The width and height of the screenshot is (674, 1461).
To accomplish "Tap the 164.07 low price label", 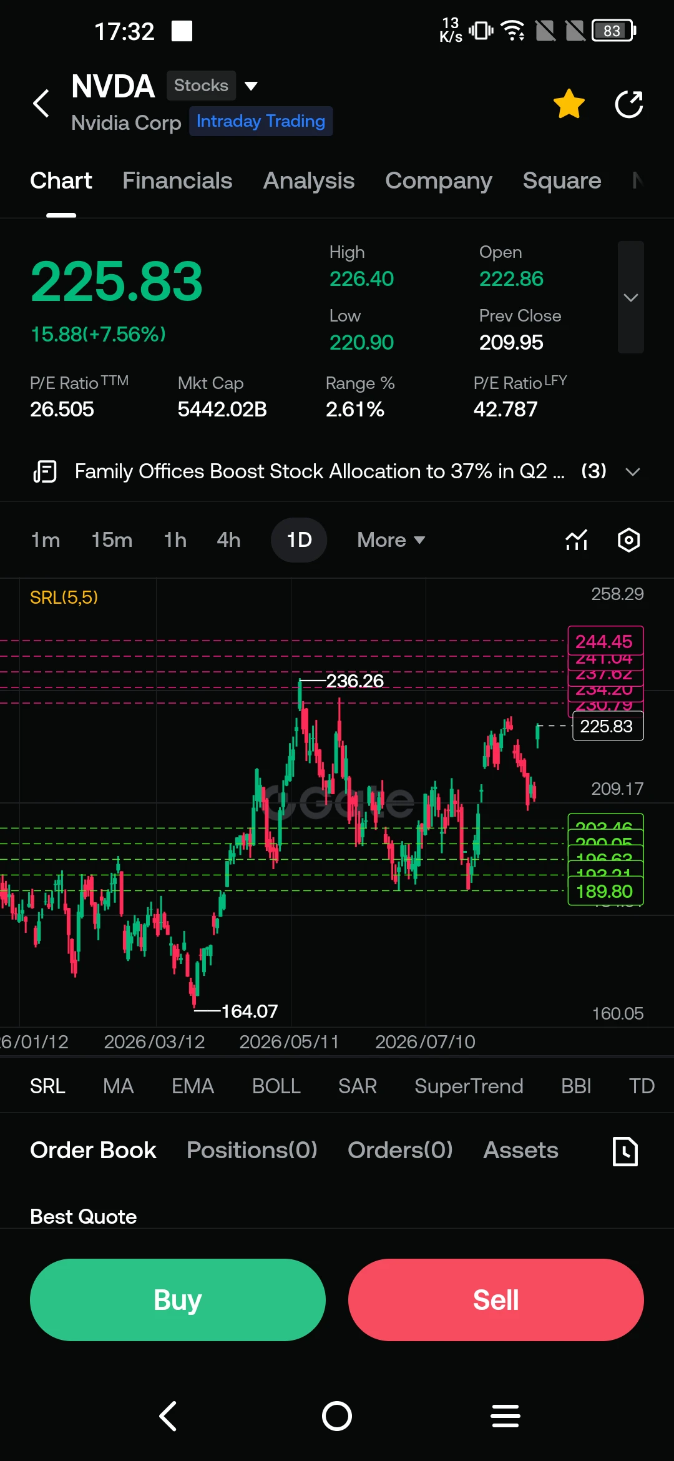I will click(x=250, y=1011).
